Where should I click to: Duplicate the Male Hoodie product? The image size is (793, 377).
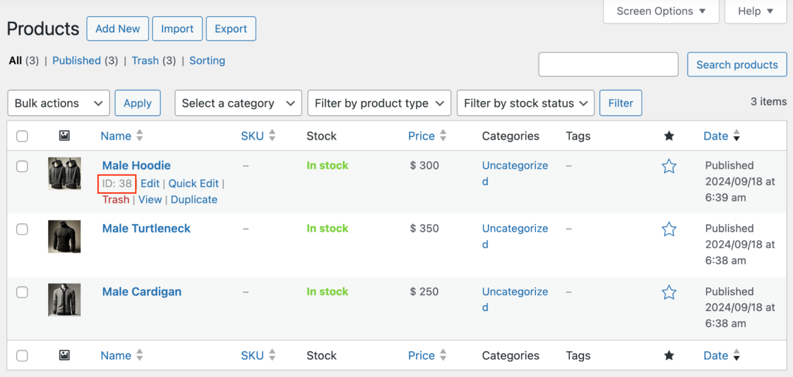[194, 200]
